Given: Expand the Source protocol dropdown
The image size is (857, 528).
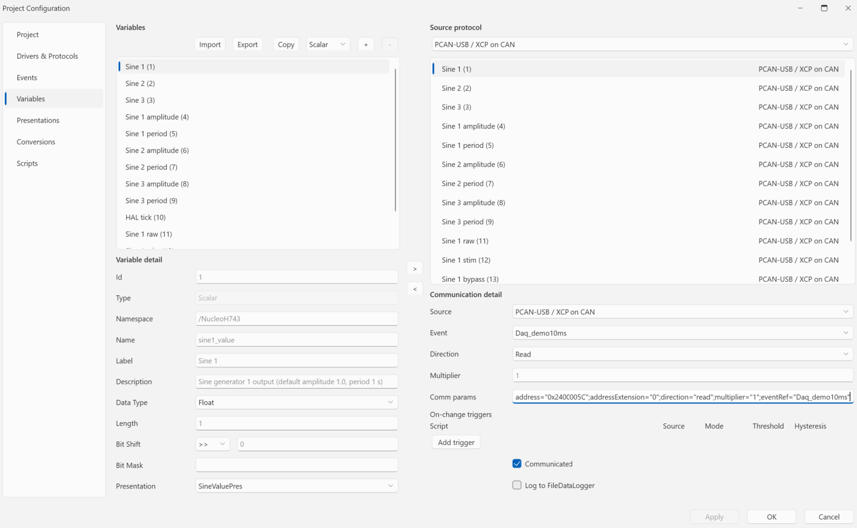Looking at the screenshot, I should [642, 44].
